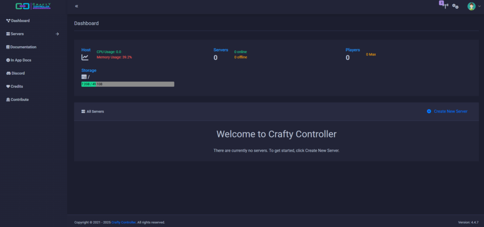Image resolution: width=484 pixels, height=227 pixels.
Task: Click the Crafty Controller logo
Action: click(x=33, y=6)
